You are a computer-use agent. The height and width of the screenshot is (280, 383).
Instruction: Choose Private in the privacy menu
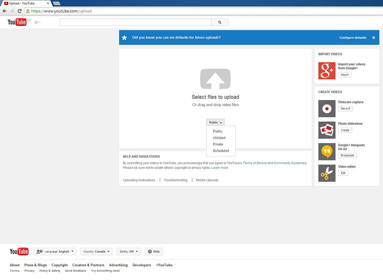pyautogui.click(x=218, y=144)
